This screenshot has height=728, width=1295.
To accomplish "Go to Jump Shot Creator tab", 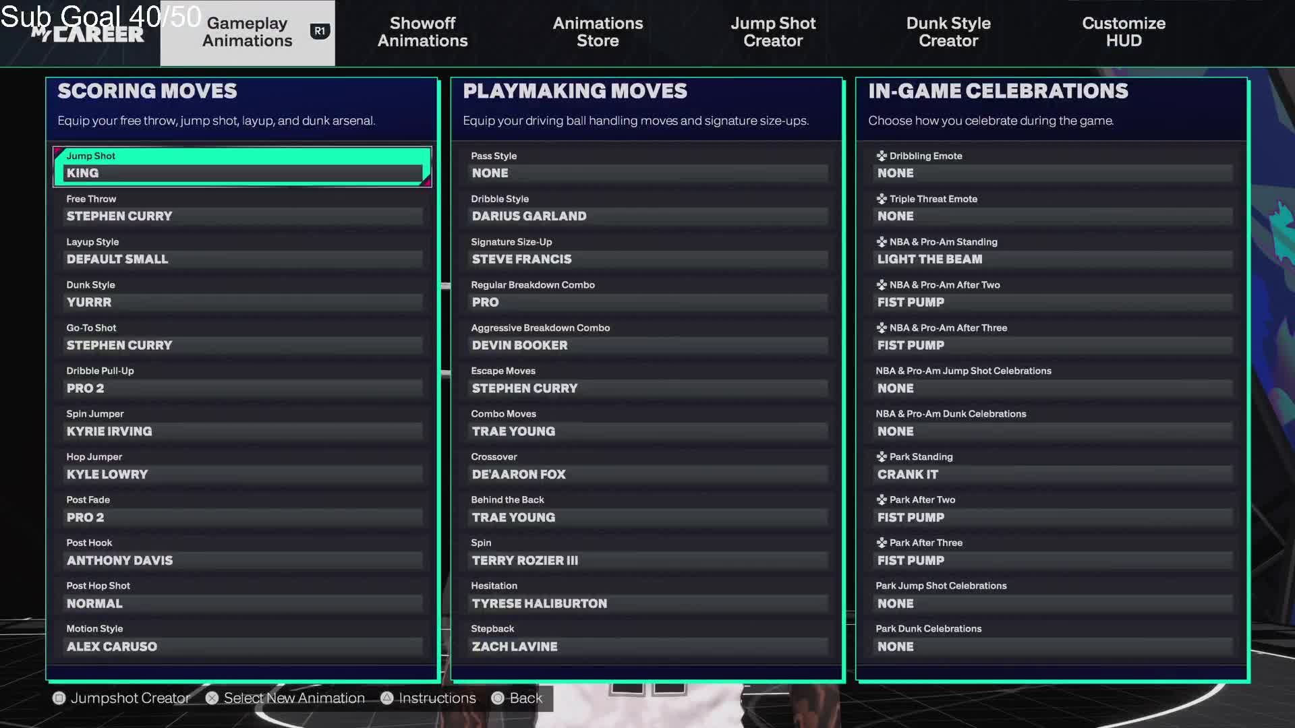I will click(x=773, y=32).
